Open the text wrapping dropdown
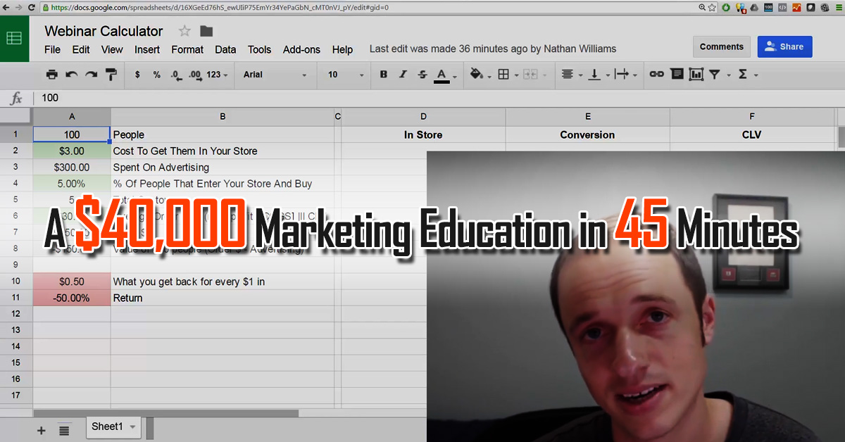Screen dimensions: 845x442 click(626, 75)
